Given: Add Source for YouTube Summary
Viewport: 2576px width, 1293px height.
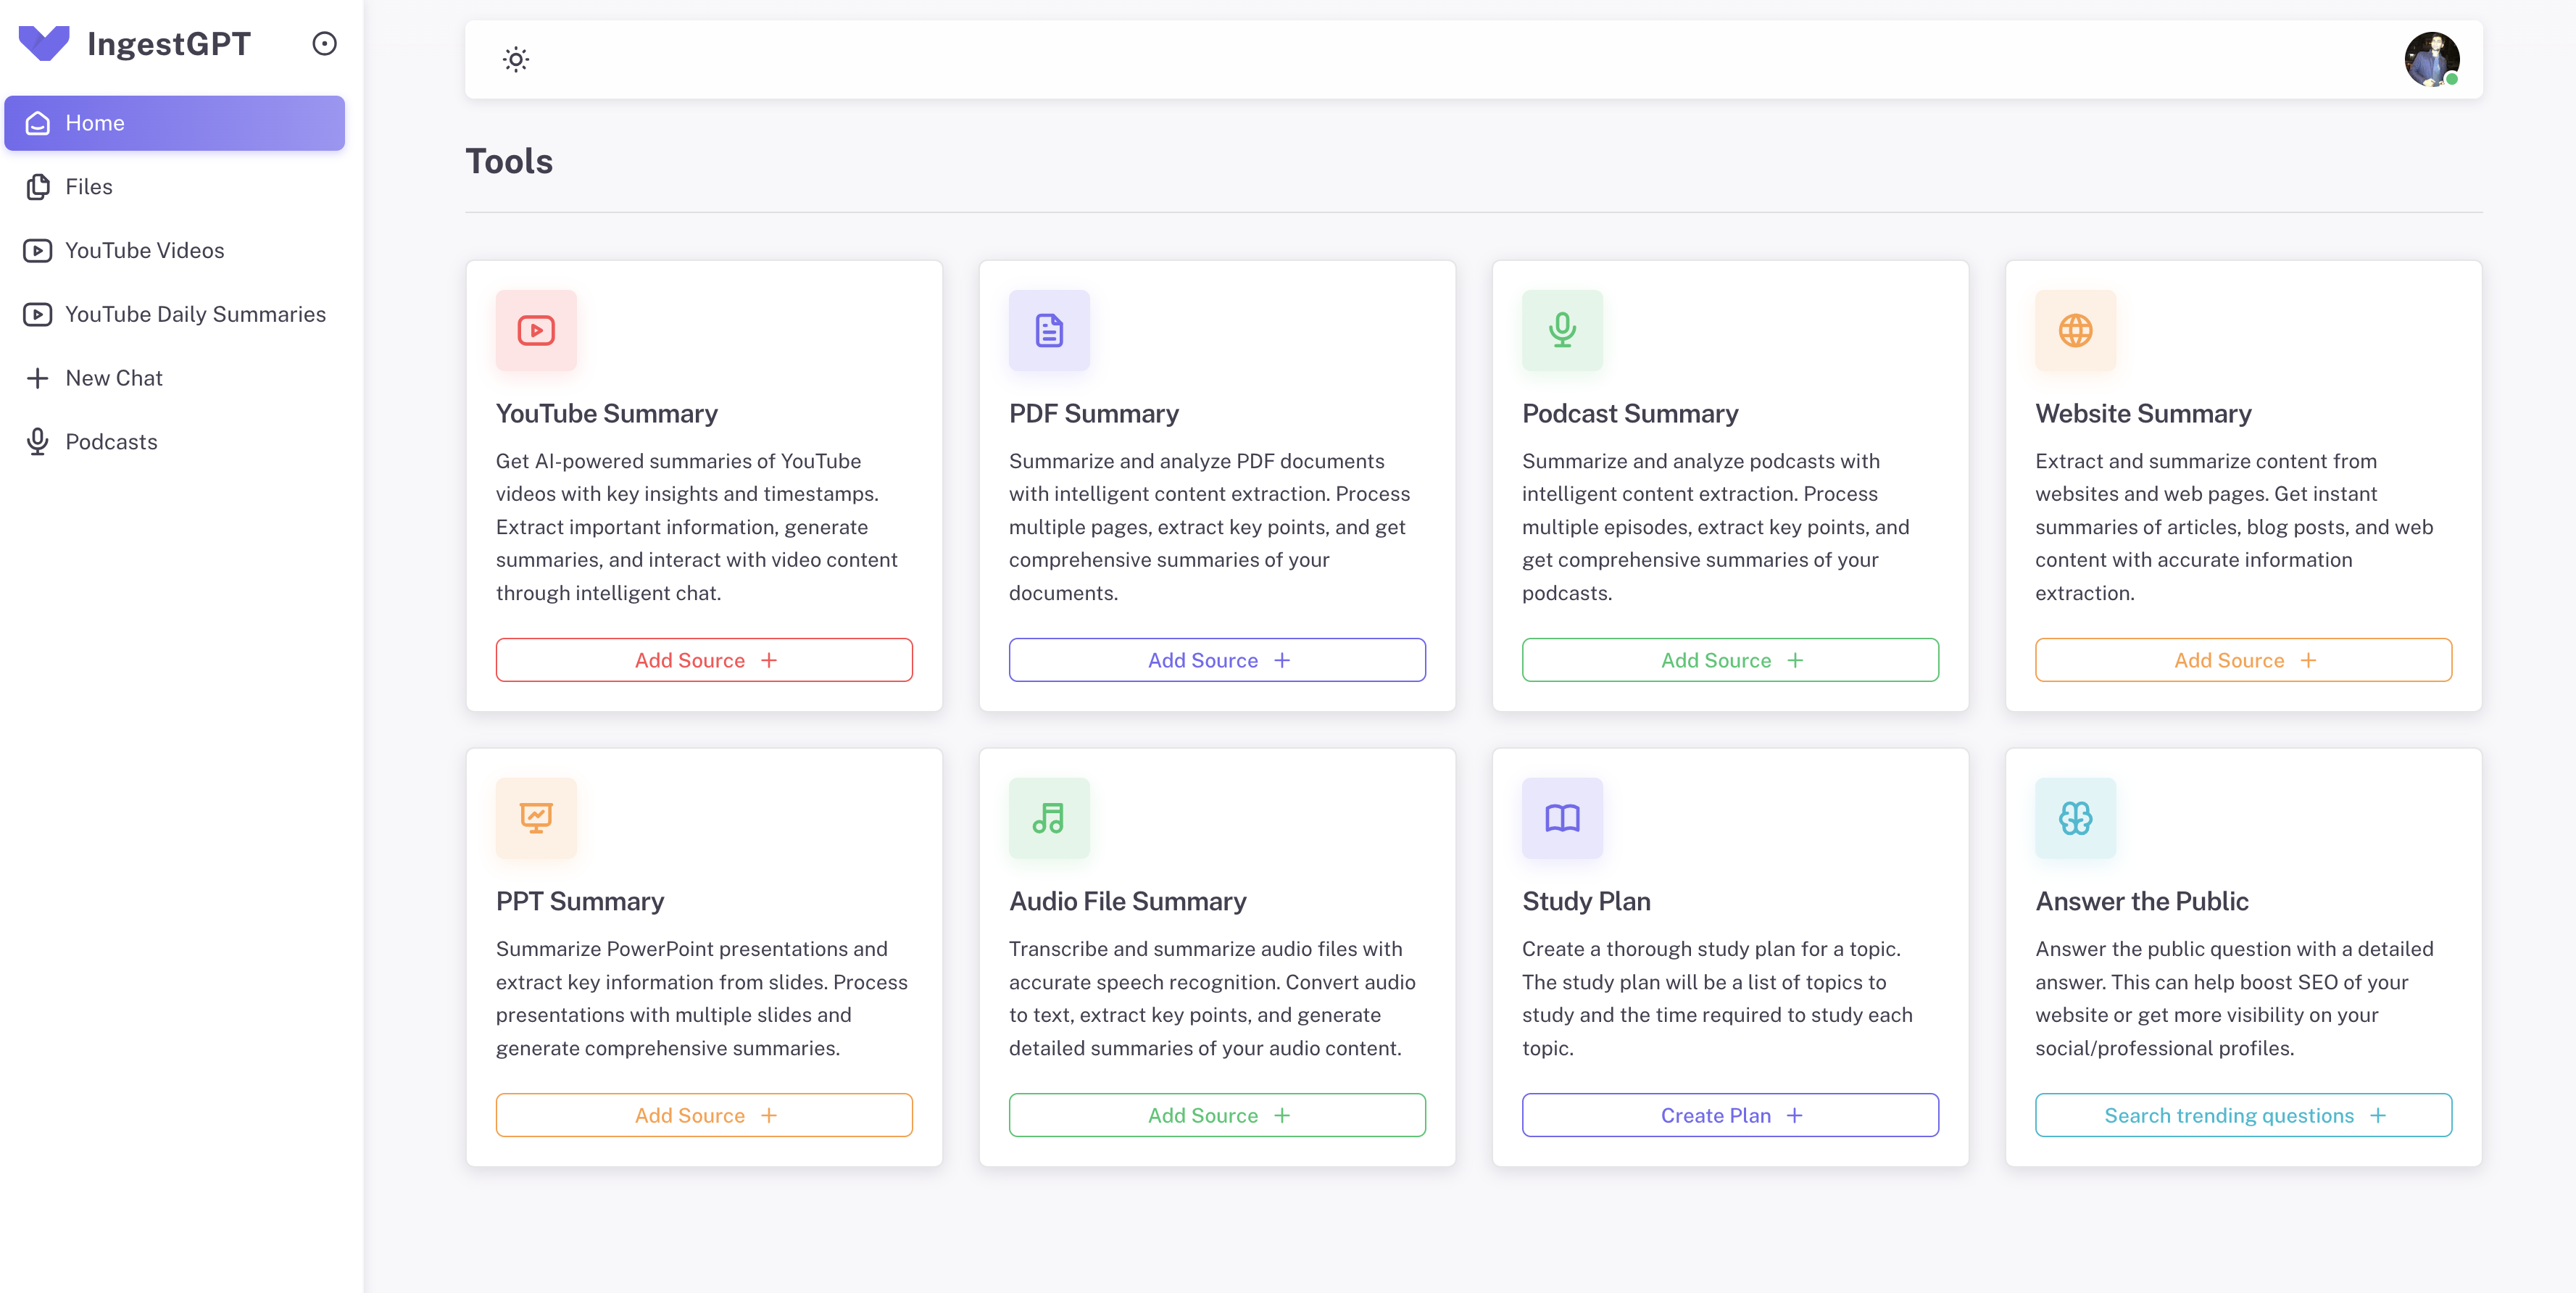Looking at the screenshot, I should tap(704, 660).
